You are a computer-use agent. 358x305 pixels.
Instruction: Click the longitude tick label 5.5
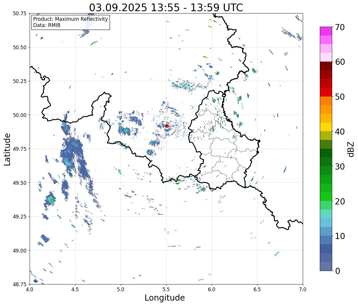tap(166, 289)
